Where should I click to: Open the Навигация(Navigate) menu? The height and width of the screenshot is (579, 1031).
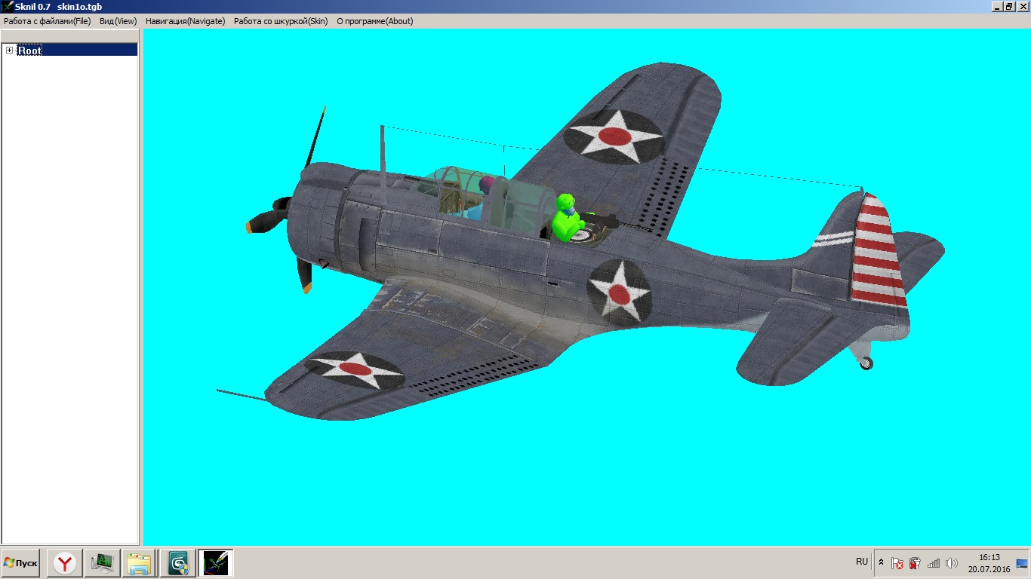click(x=185, y=21)
